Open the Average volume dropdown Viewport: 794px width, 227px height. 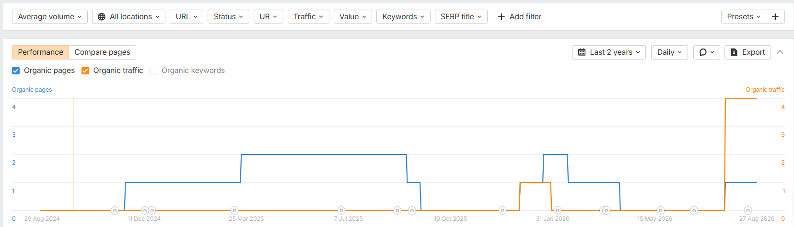pyautogui.click(x=50, y=17)
